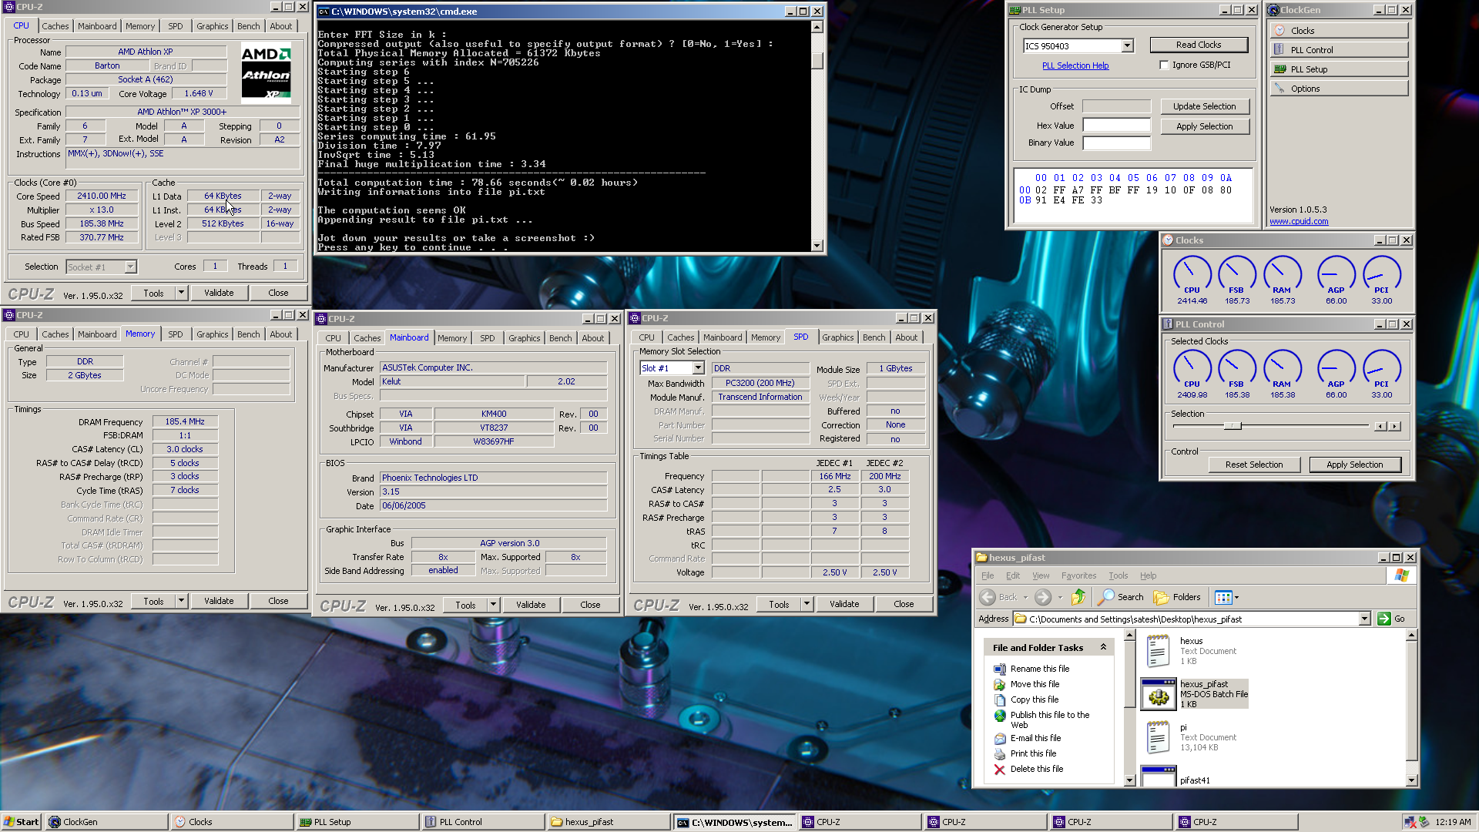Open PLL Control from the ClockGen main menu
Screen dimensions: 1479x832
click(x=1339, y=50)
